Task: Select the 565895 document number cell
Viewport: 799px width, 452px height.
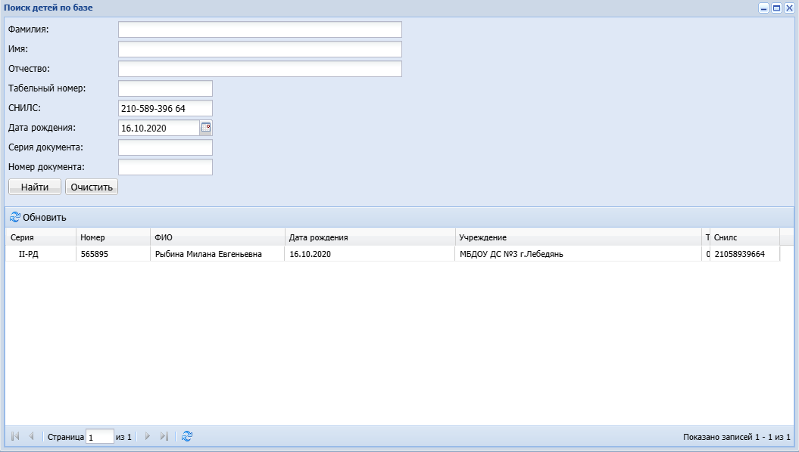Action: (113, 254)
